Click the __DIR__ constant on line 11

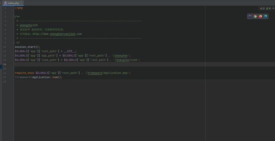click(x=69, y=51)
